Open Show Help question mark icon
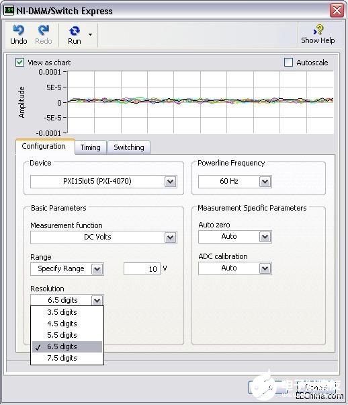 (318, 30)
